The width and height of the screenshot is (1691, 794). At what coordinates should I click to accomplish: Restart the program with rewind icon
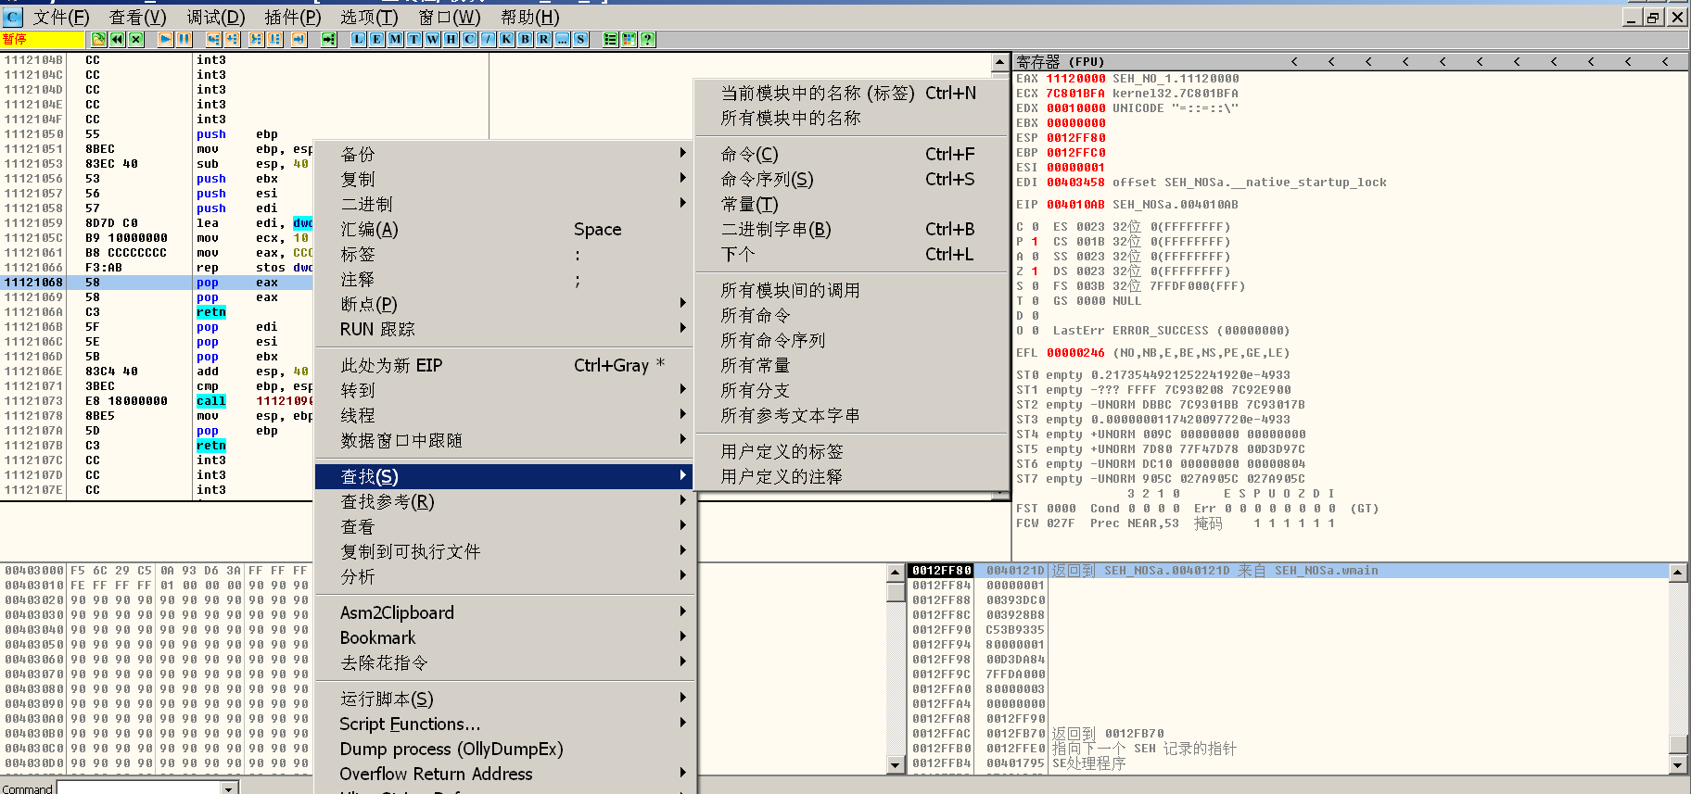click(x=117, y=39)
